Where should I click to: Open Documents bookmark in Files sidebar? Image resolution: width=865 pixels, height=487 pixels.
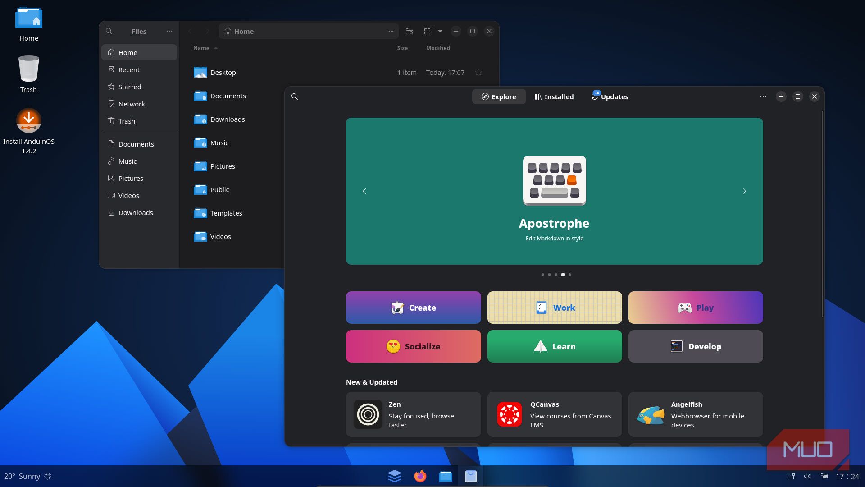(x=139, y=144)
